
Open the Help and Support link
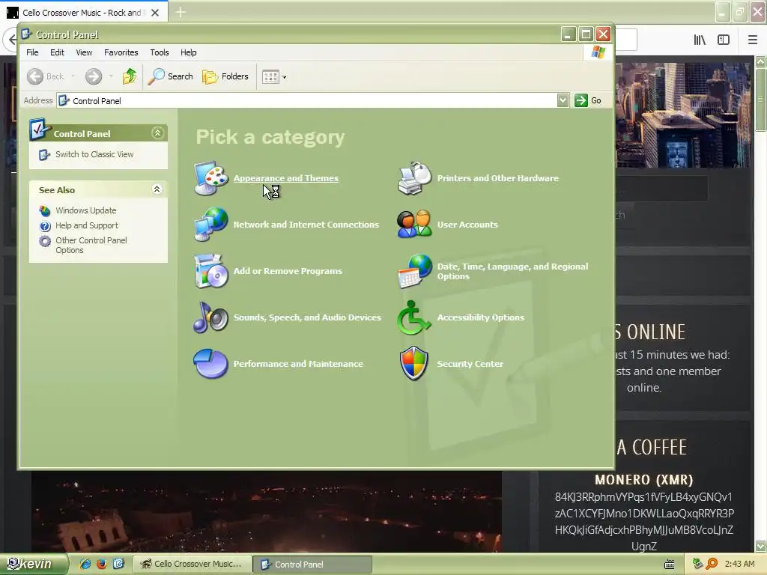[87, 225]
